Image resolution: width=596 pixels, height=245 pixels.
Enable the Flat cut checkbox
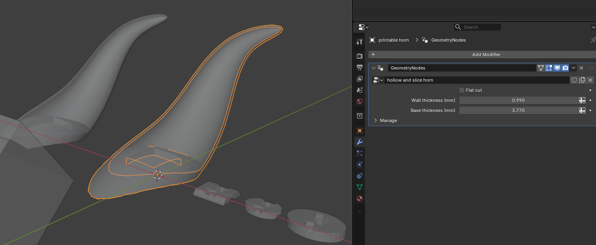pos(462,90)
